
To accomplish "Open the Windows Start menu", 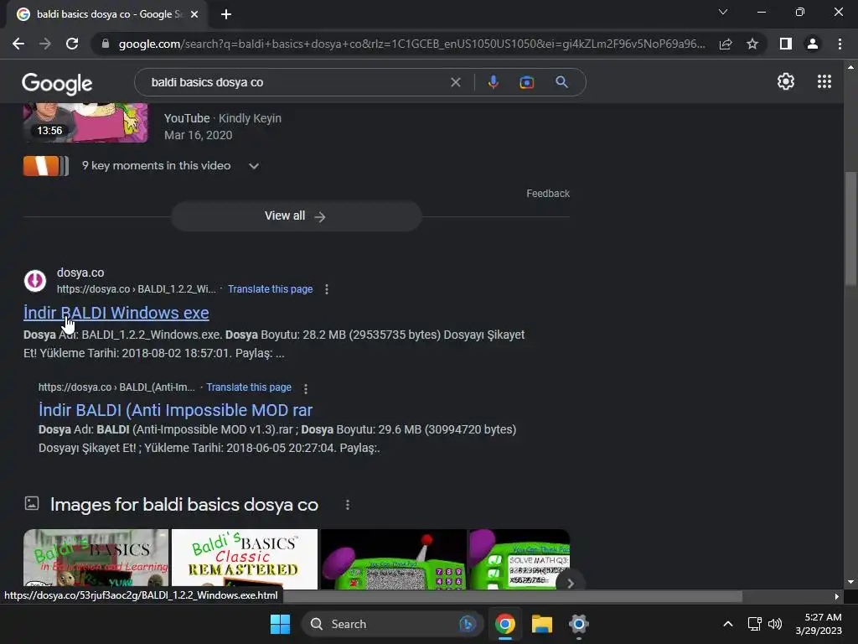I will pyautogui.click(x=280, y=624).
